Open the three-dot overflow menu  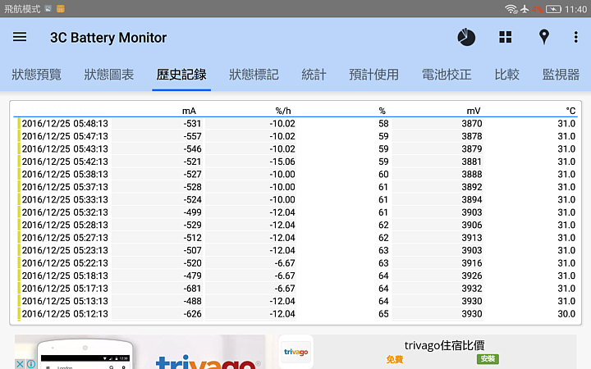click(575, 37)
